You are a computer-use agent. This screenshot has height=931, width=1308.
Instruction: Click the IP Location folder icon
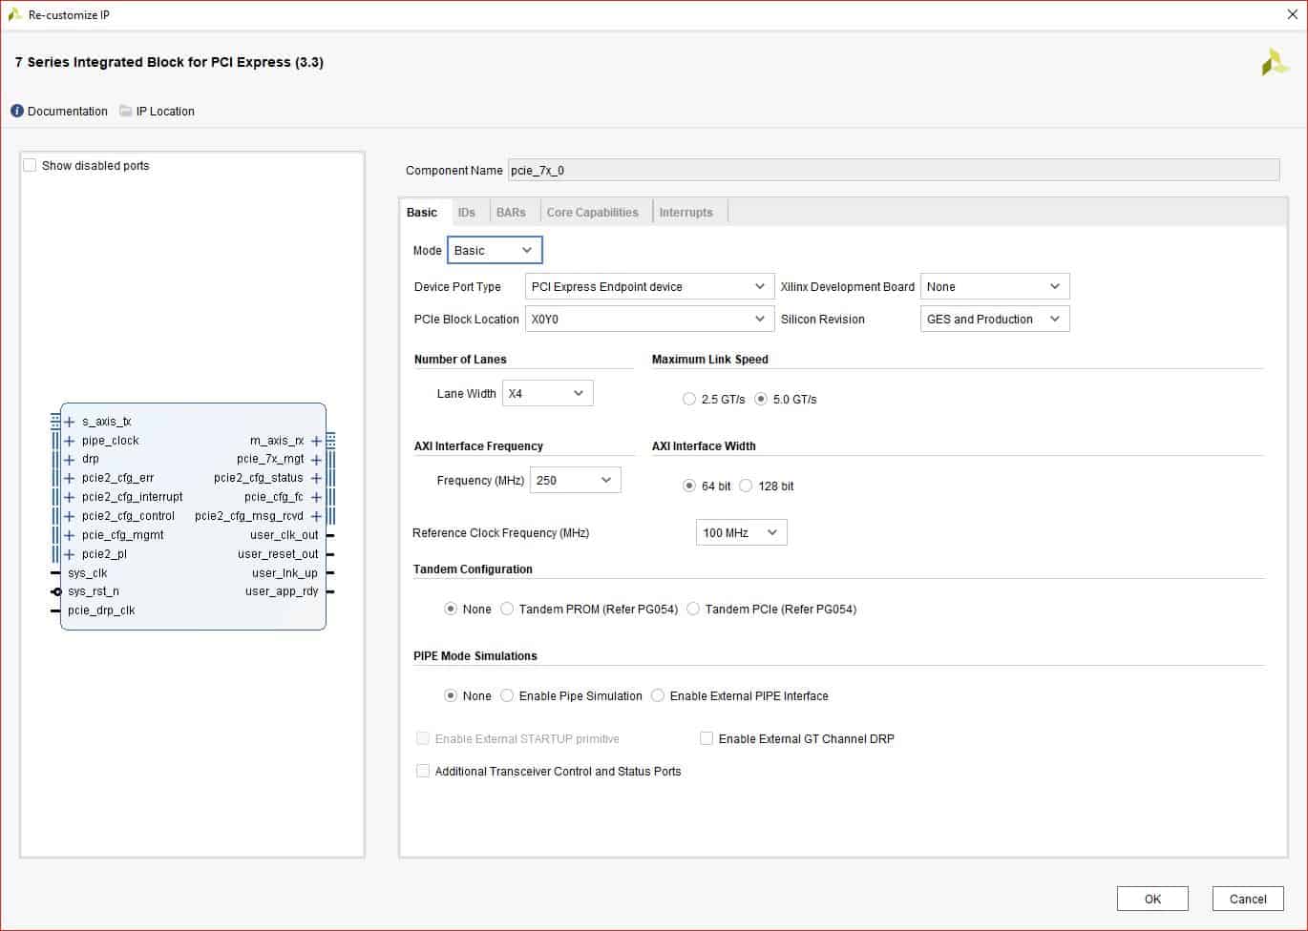pos(125,112)
